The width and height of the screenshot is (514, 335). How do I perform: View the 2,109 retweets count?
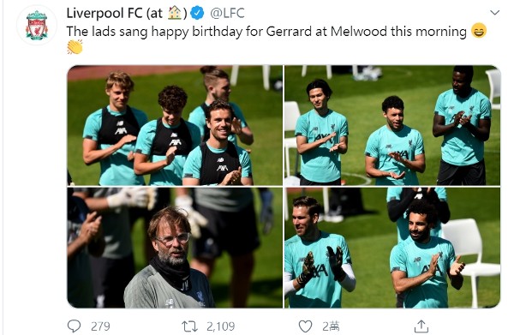221,326
